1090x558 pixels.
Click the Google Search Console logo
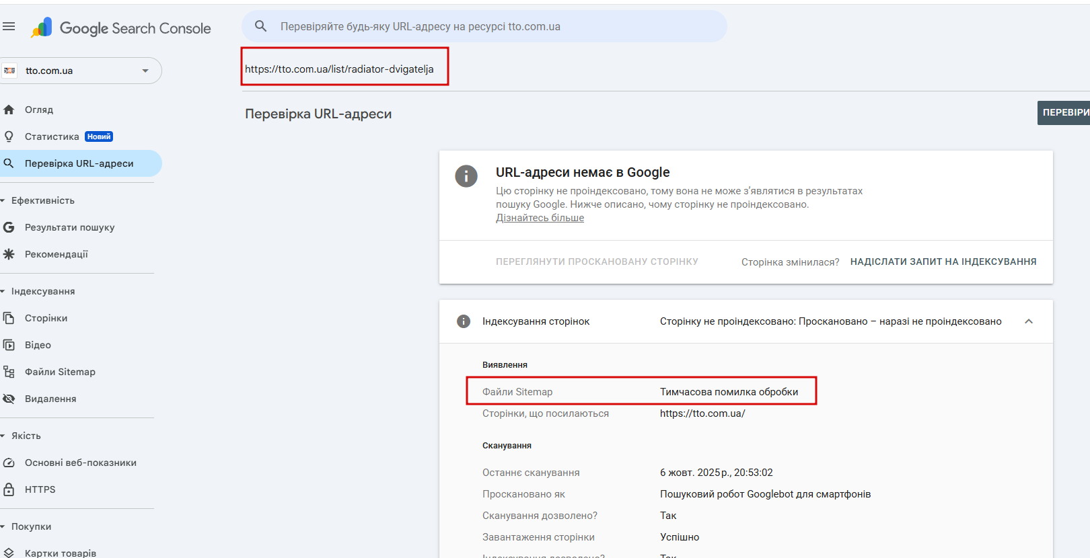121,28
